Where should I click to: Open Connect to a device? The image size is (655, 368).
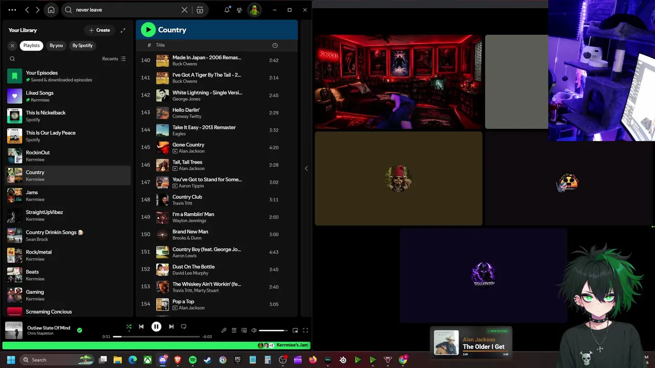click(244, 331)
